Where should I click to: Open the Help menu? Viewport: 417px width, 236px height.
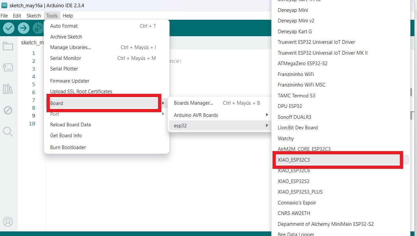(68, 16)
